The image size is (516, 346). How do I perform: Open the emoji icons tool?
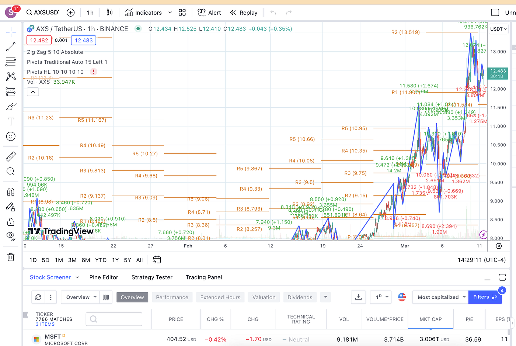pos(11,136)
